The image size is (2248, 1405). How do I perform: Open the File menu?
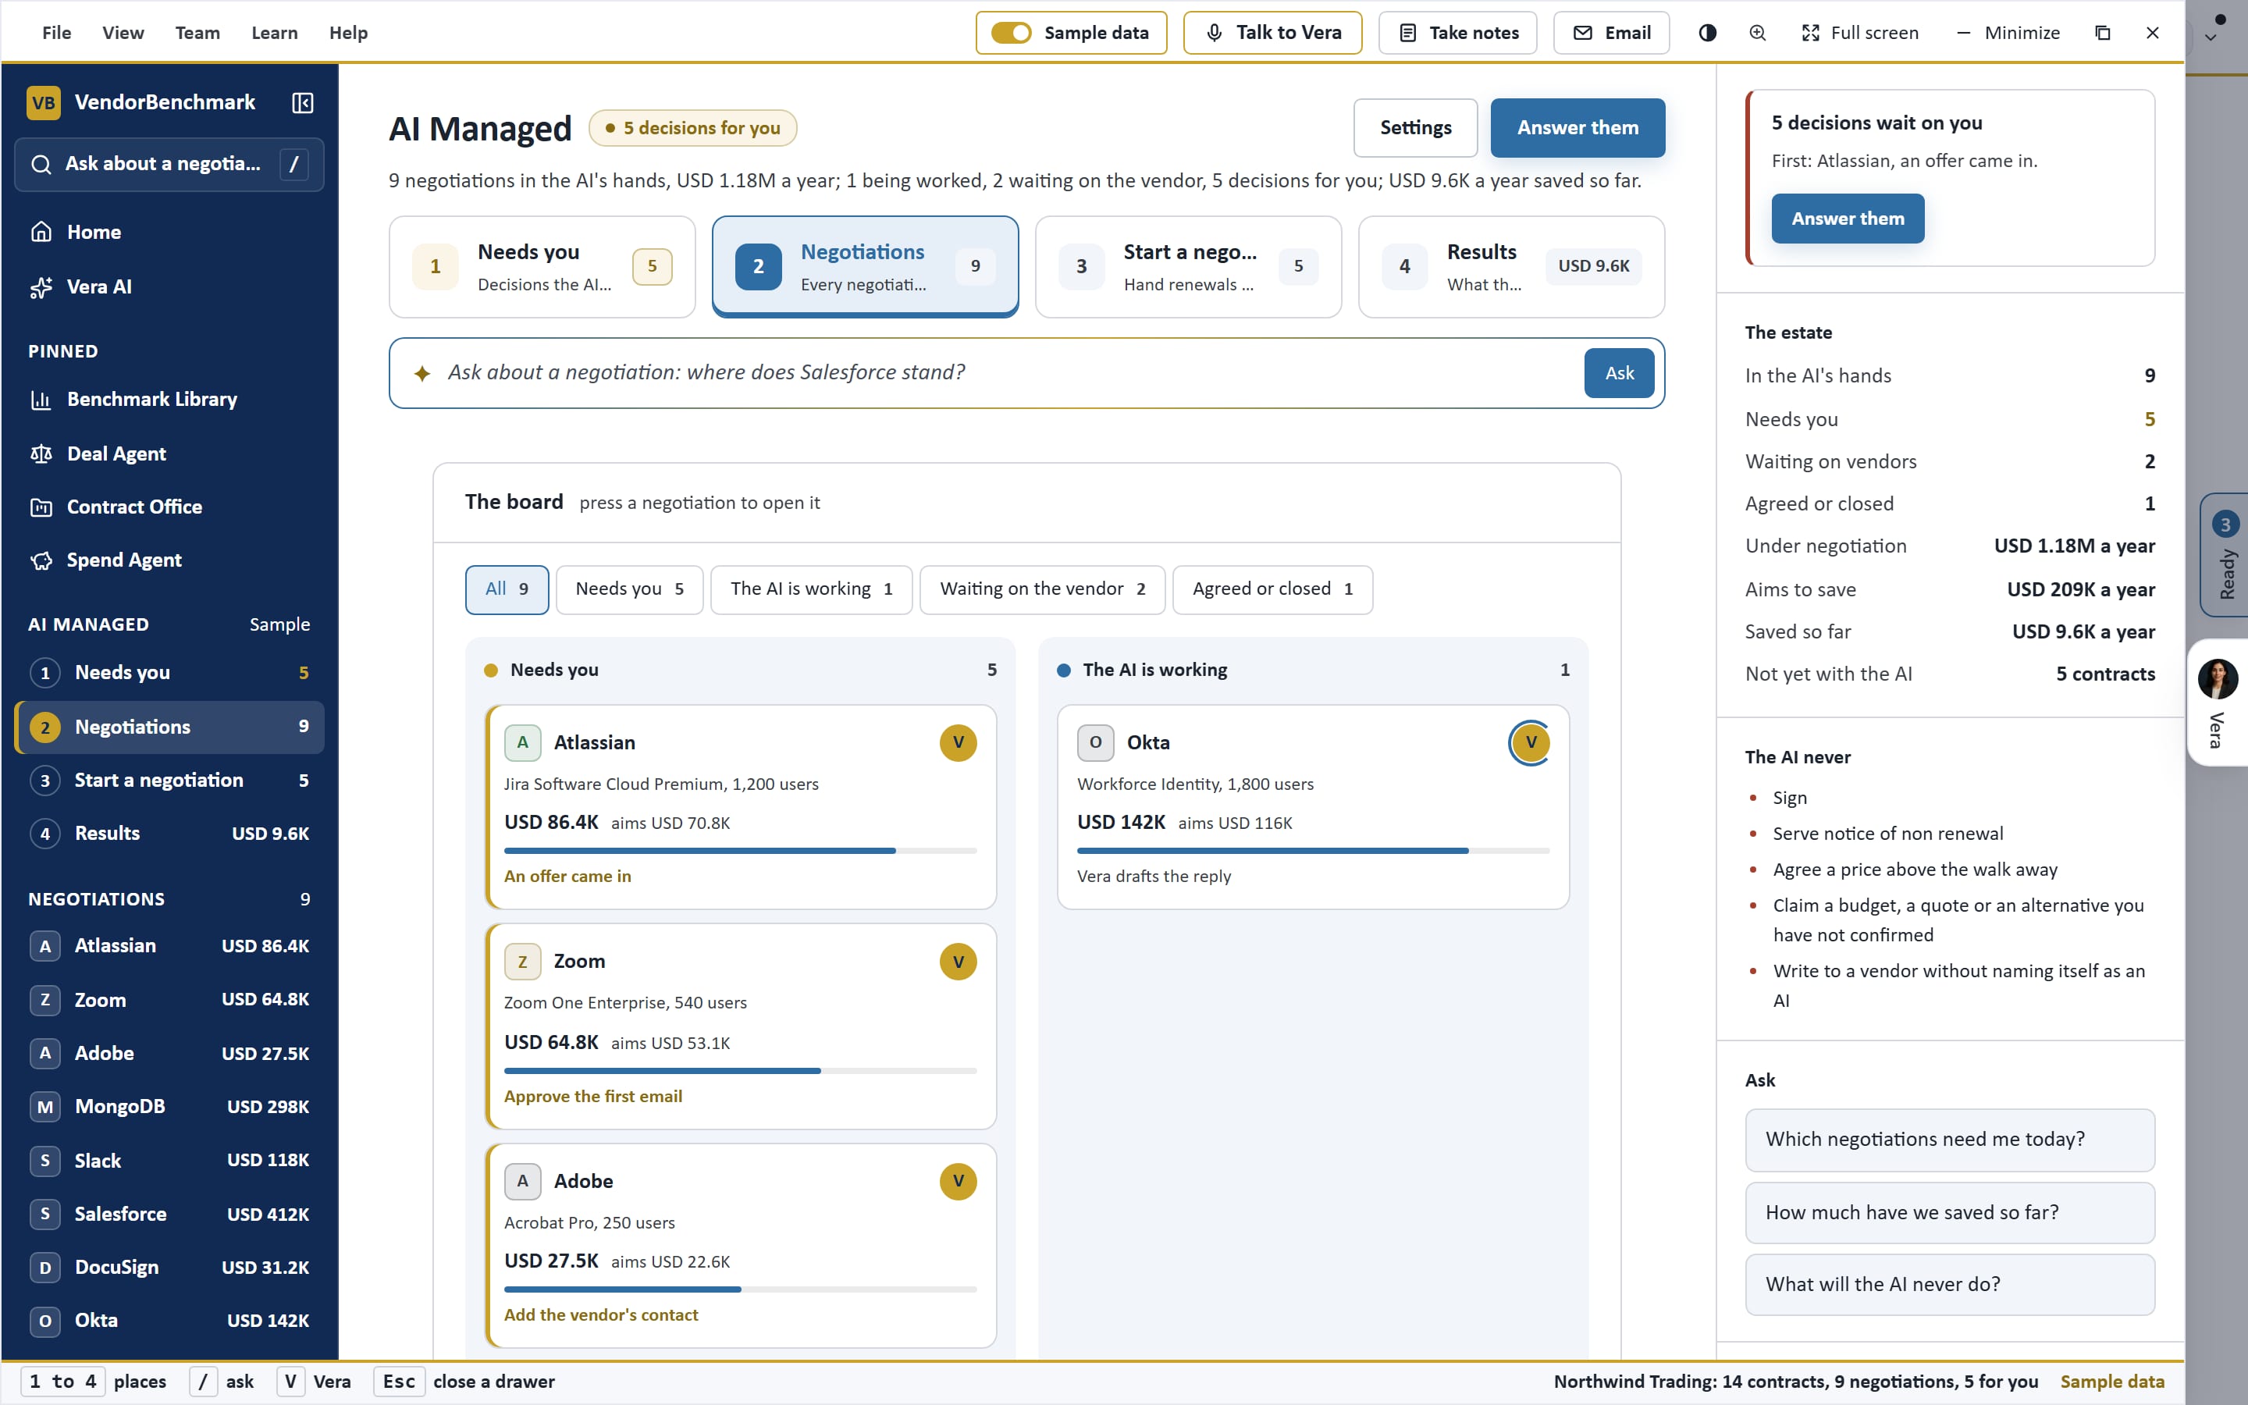pos(57,33)
